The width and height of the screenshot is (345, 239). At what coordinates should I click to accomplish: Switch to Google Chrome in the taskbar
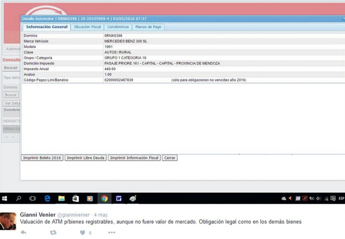point(104,199)
